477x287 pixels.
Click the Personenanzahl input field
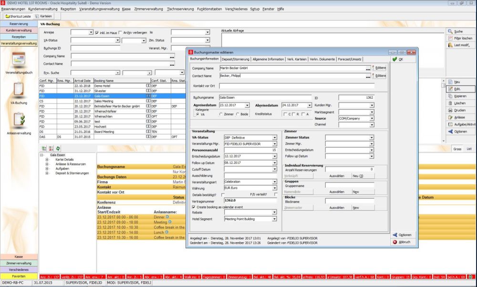point(250,150)
